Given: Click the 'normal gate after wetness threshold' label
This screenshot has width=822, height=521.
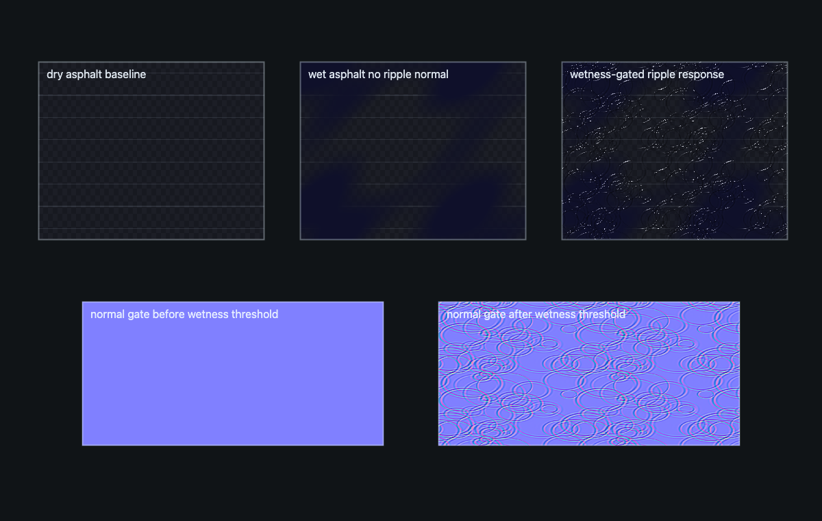Looking at the screenshot, I should point(536,314).
